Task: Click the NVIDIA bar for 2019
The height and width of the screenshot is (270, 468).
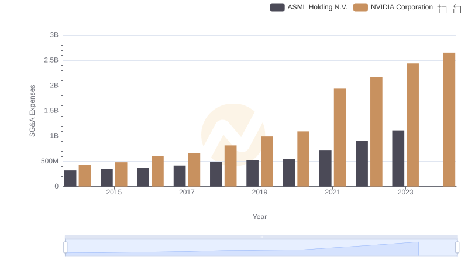Action: pos(267,161)
